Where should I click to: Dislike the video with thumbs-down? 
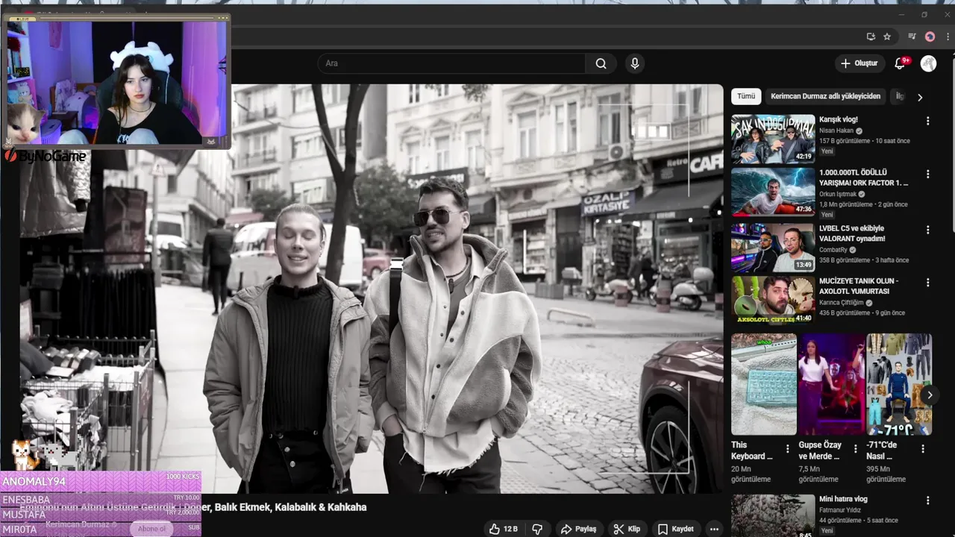click(536, 529)
